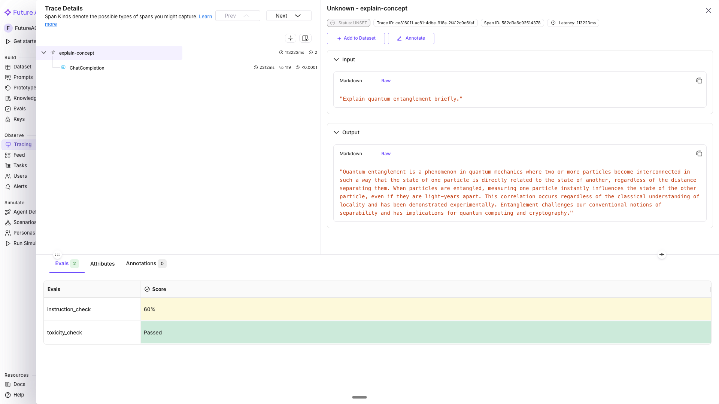Collapse the Output section
The width and height of the screenshot is (719, 404).
[336, 133]
